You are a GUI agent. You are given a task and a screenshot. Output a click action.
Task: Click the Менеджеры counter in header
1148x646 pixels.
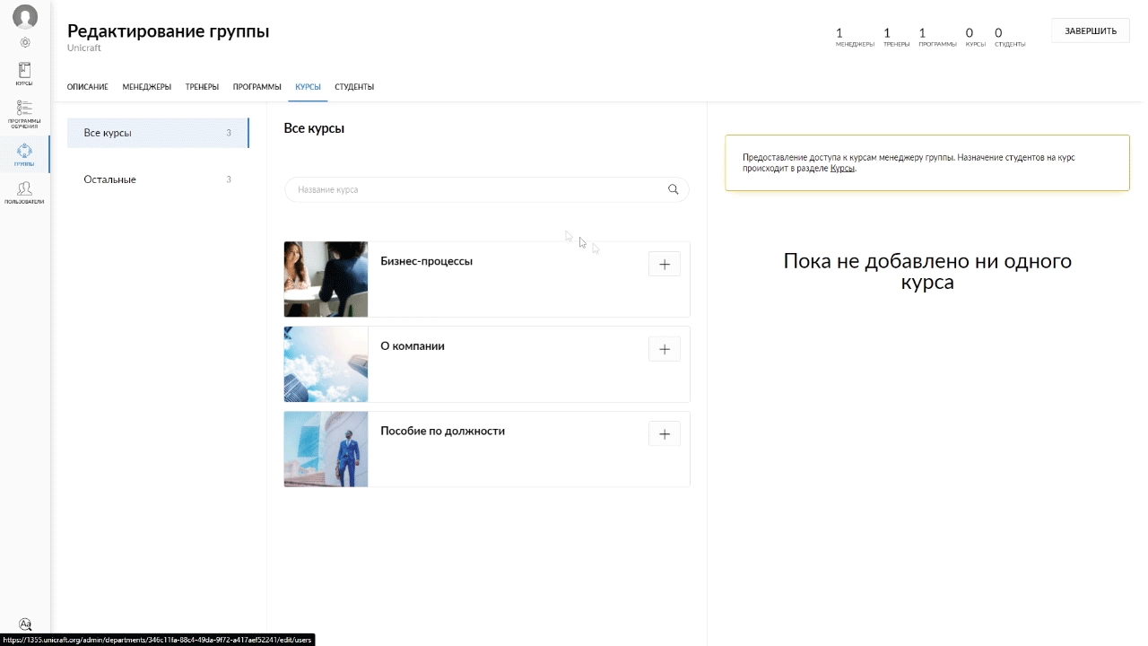click(x=855, y=37)
